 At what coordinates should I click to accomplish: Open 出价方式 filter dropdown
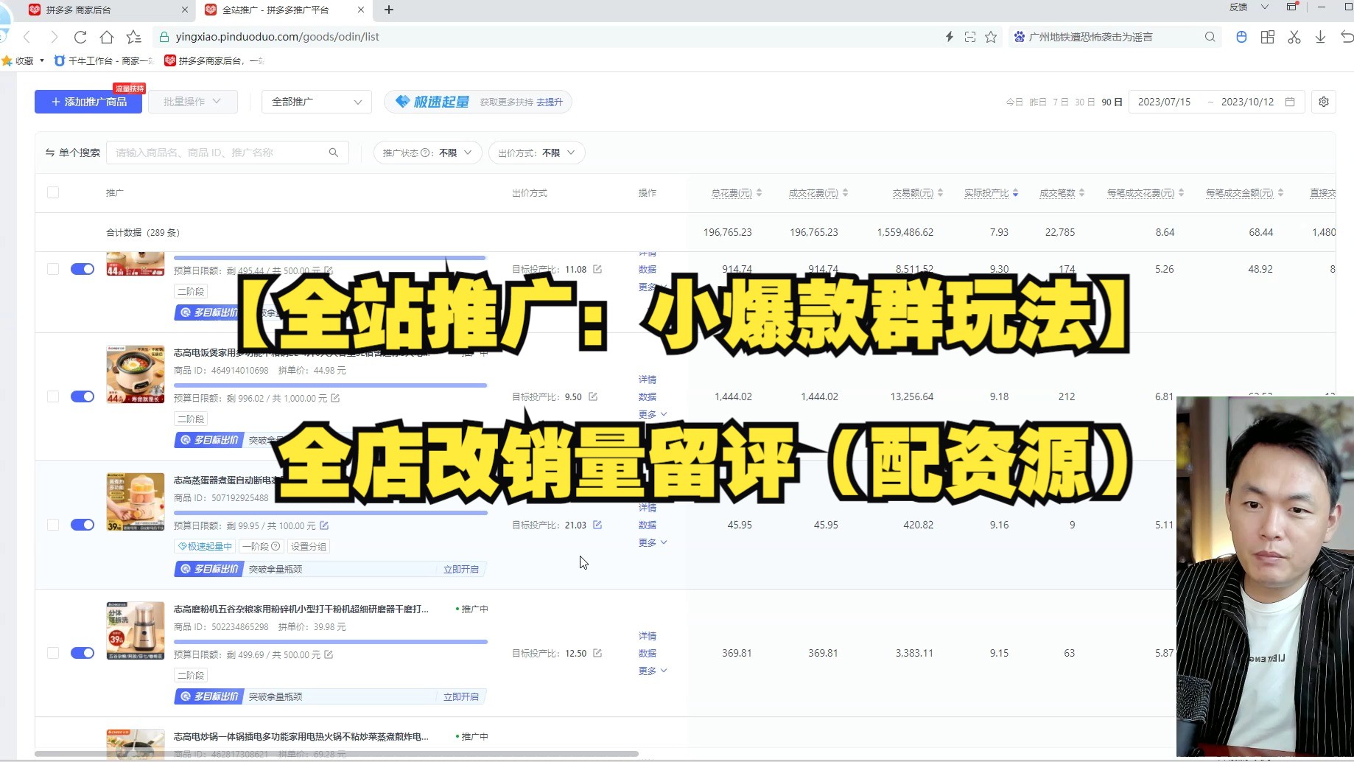pyautogui.click(x=537, y=153)
